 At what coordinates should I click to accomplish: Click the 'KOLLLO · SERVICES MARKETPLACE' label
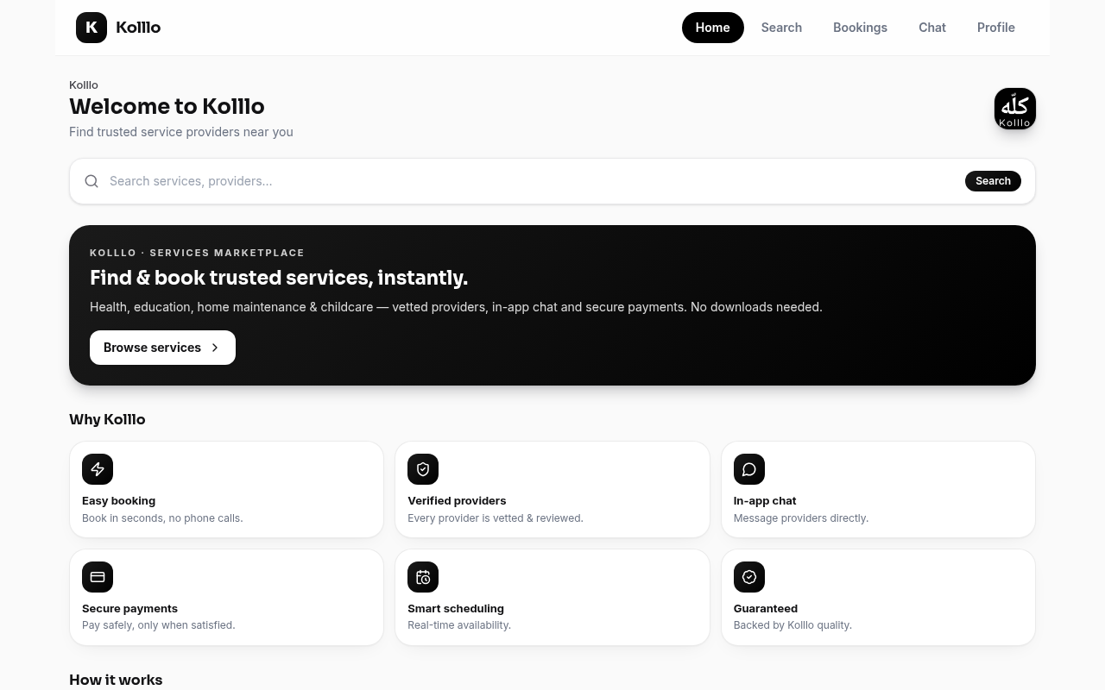pyautogui.click(x=197, y=253)
